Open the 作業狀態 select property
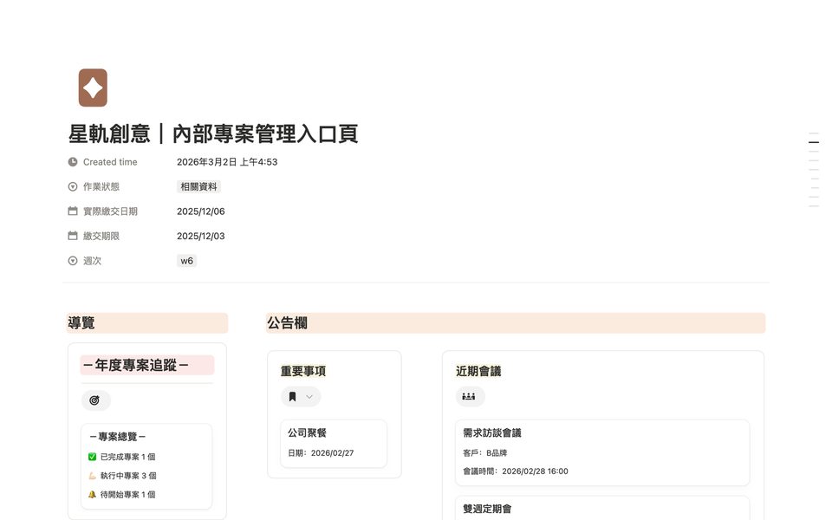The width and height of the screenshot is (832, 520). tap(101, 187)
